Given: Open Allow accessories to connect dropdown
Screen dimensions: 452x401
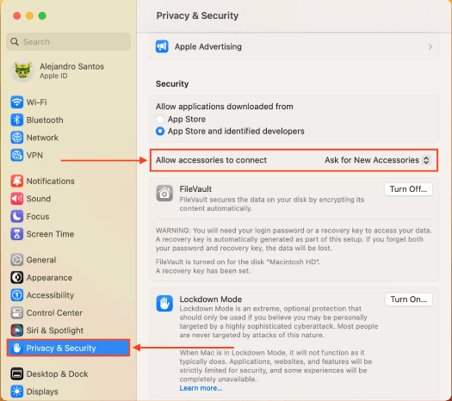Looking at the screenshot, I should pyautogui.click(x=377, y=160).
